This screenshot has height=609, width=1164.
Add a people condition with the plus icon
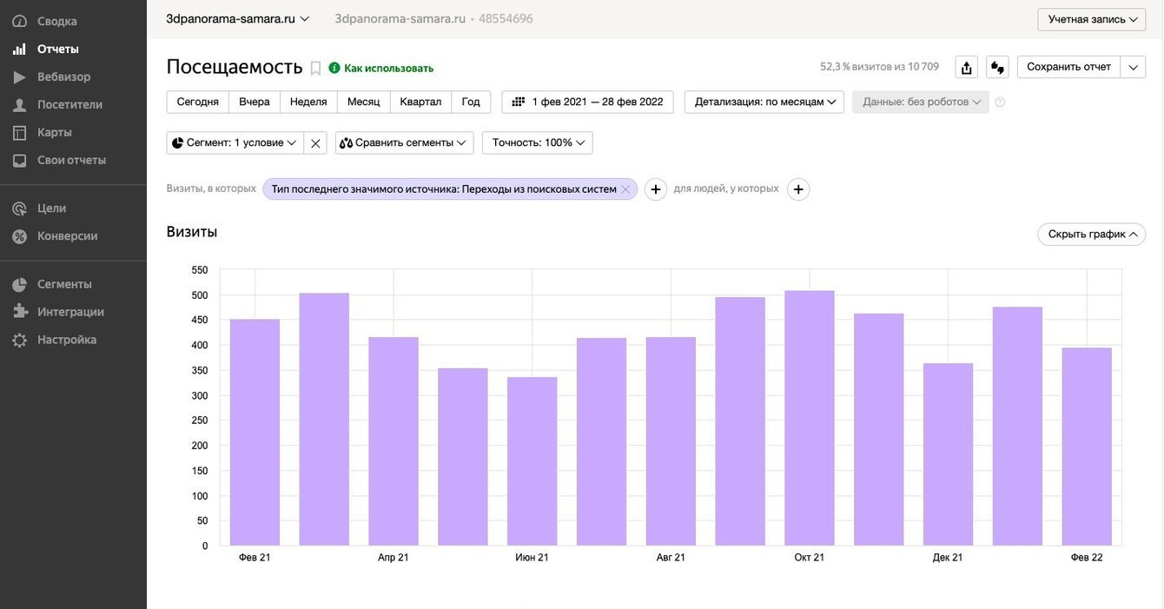798,189
